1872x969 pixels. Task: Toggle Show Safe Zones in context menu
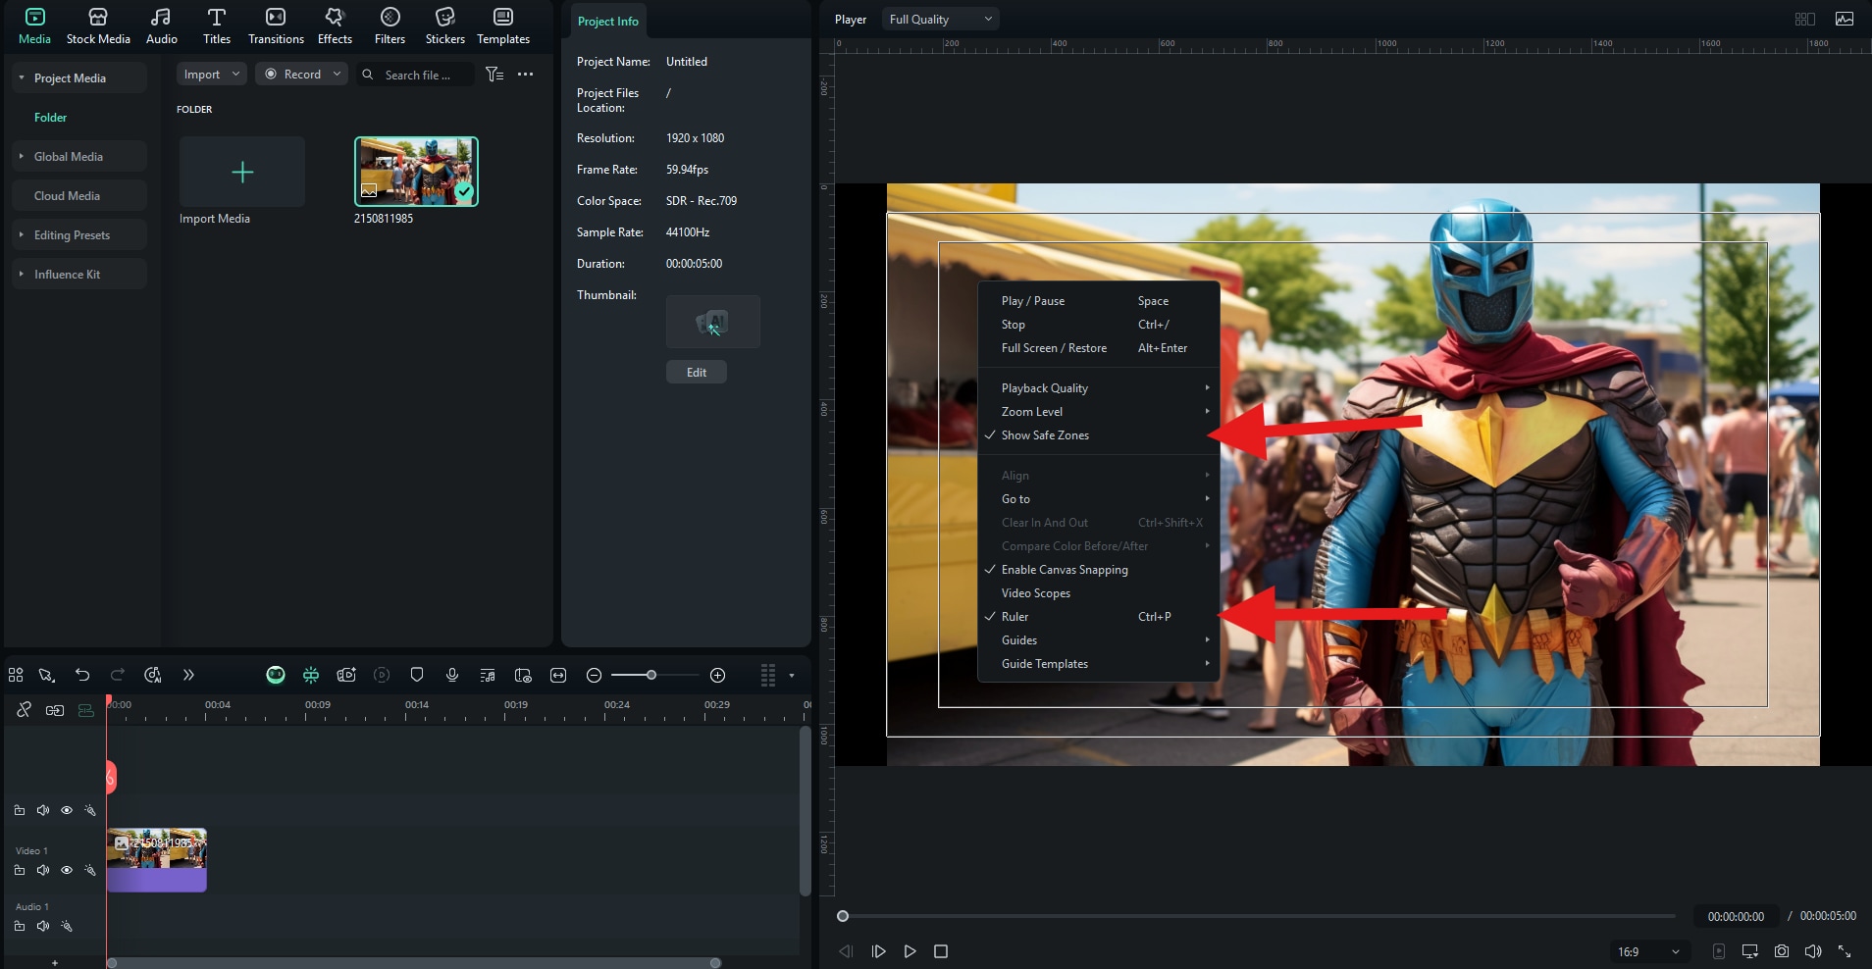pyautogui.click(x=1099, y=435)
